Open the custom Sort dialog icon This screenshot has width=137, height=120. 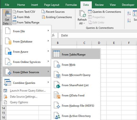tap(135, 13)
